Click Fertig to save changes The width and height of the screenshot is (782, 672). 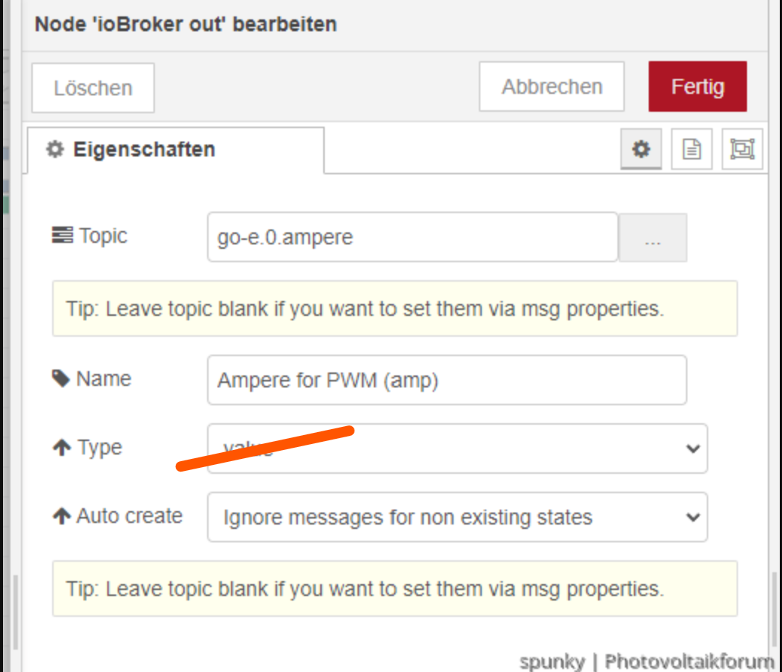[x=697, y=86]
